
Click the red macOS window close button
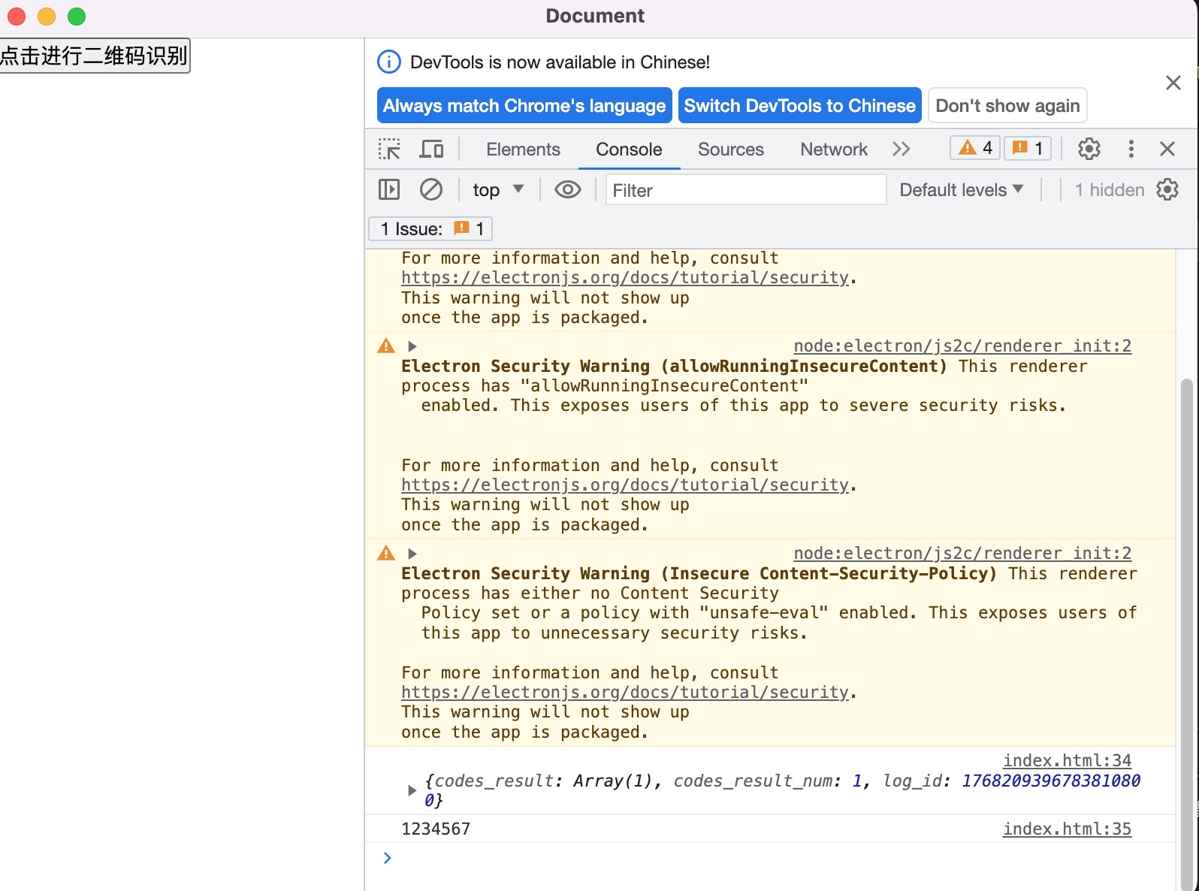tap(17, 16)
